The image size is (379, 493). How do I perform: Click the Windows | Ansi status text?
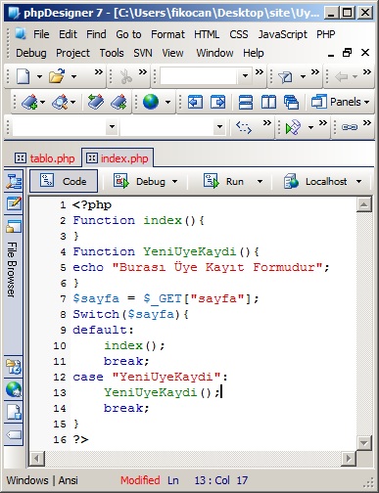click(42, 480)
